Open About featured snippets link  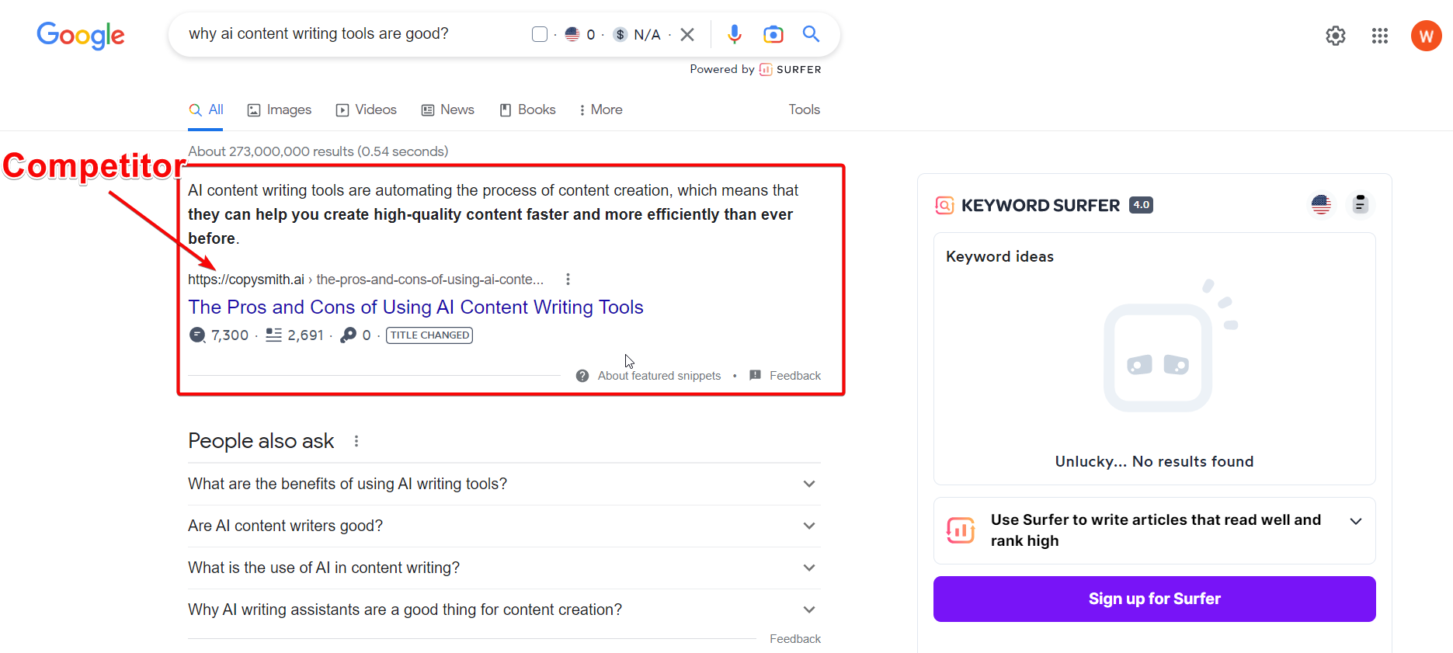659,376
